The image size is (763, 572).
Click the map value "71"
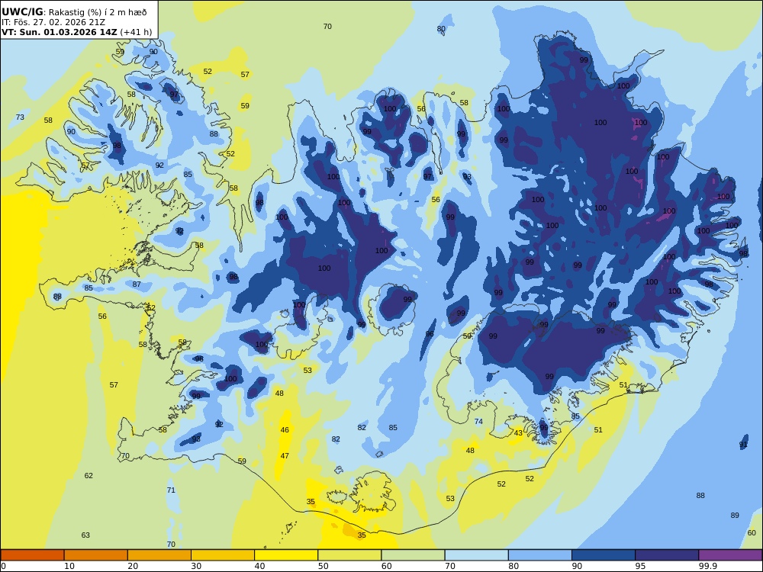pyautogui.click(x=171, y=490)
